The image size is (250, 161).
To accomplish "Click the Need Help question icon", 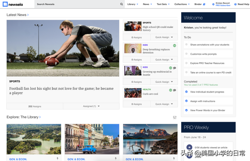I will click(x=235, y=4).
